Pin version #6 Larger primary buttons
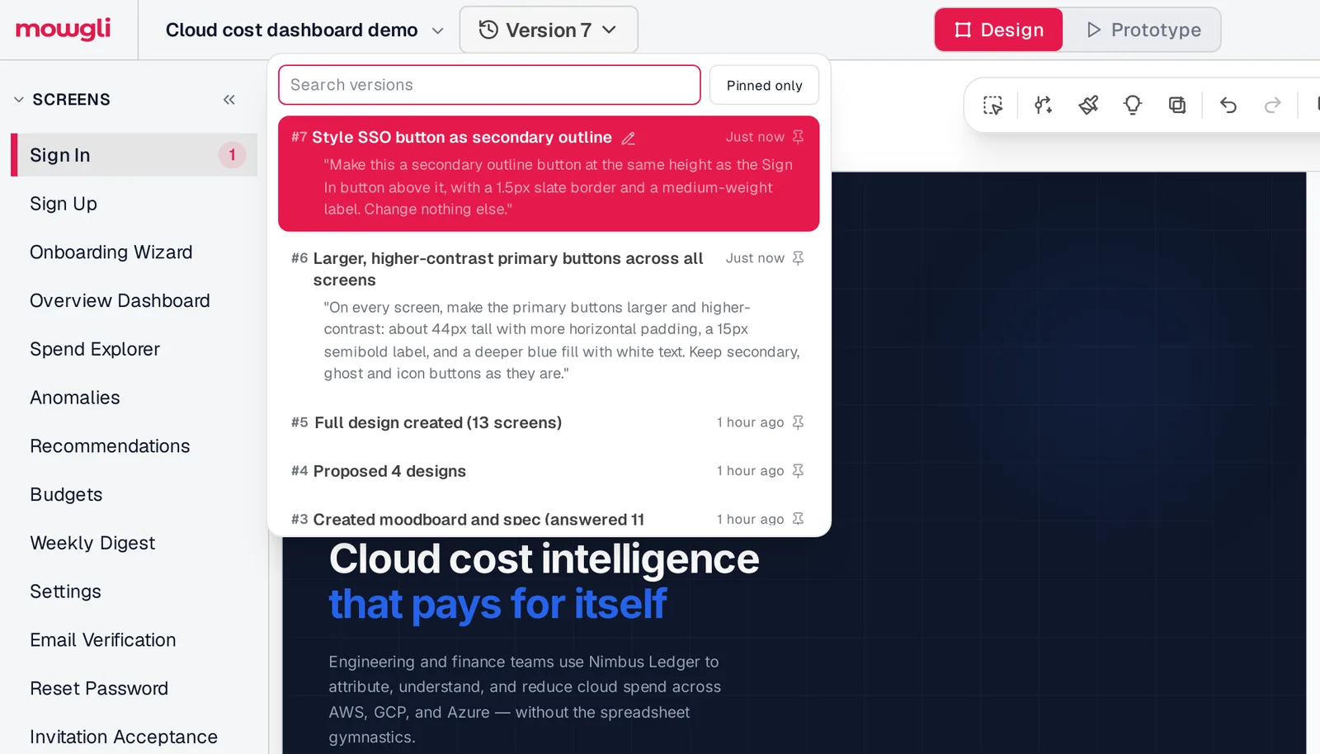1320x754 pixels. point(798,258)
